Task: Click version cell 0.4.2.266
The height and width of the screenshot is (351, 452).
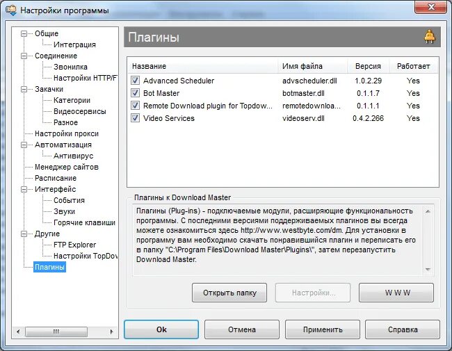Action: (x=368, y=118)
